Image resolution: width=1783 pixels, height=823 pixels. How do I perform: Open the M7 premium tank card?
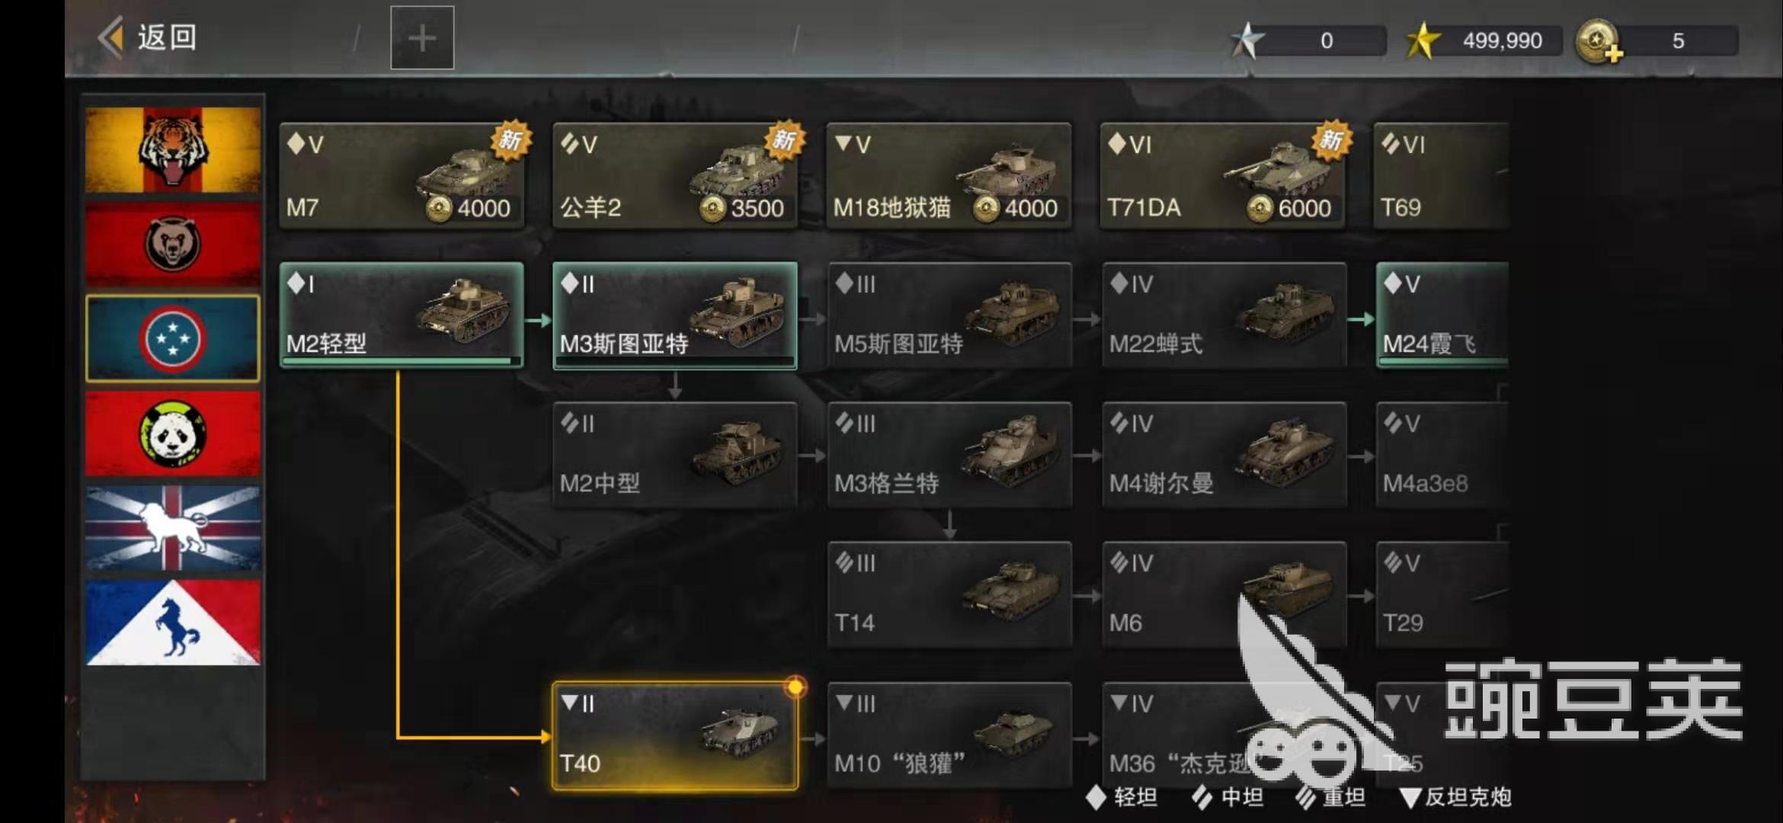402,175
